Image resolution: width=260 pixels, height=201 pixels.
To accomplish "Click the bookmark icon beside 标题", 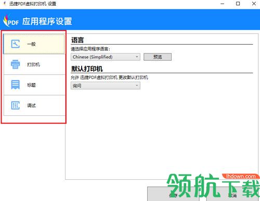I will tap(16, 85).
